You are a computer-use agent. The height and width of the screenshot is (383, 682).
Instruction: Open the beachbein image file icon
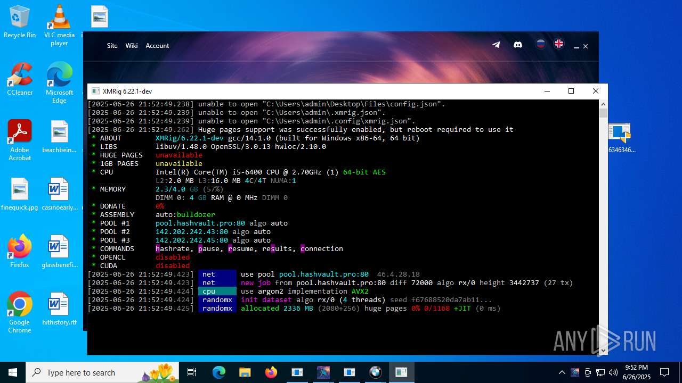(x=59, y=137)
